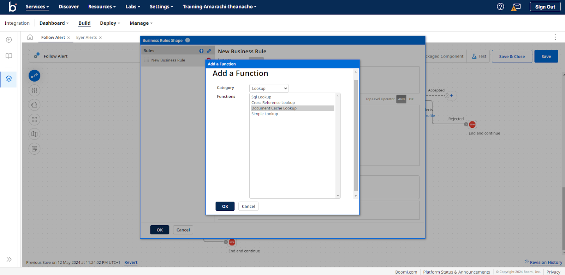Select Sql Lookup function
Viewport: 565px width, 275px height.
click(x=261, y=97)
